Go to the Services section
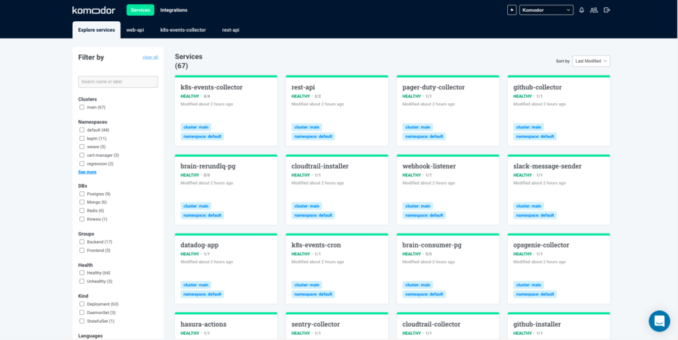Screen dimensions: 678x340 (x=140, y=10)
